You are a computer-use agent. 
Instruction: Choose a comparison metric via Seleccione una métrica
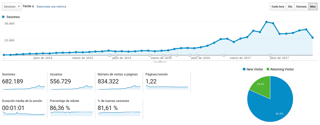click(51, 7)
